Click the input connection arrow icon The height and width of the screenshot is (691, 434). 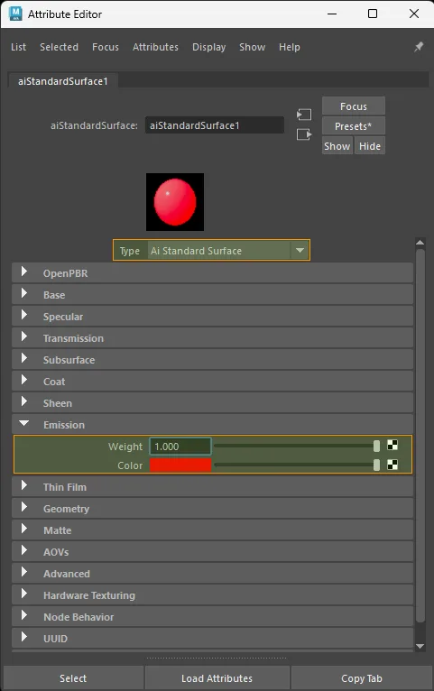pyautogui.click(x=304, y=115)
